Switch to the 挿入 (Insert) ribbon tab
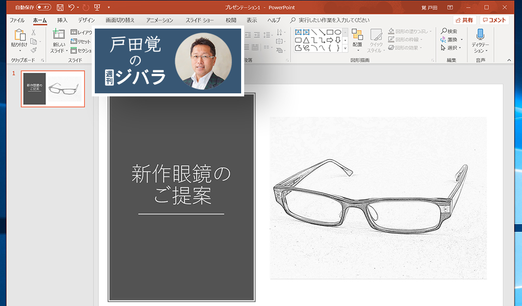The width and height of the screenshot is (522, 306). [x=62, y=20]
